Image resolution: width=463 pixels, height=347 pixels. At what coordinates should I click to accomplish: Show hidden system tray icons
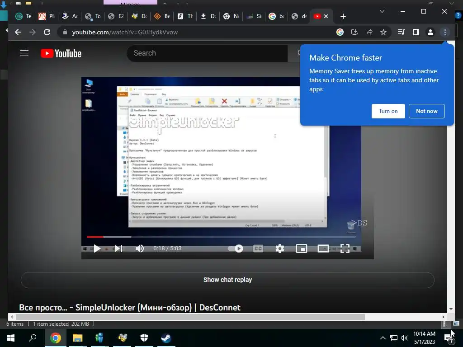tap(383, 338)
